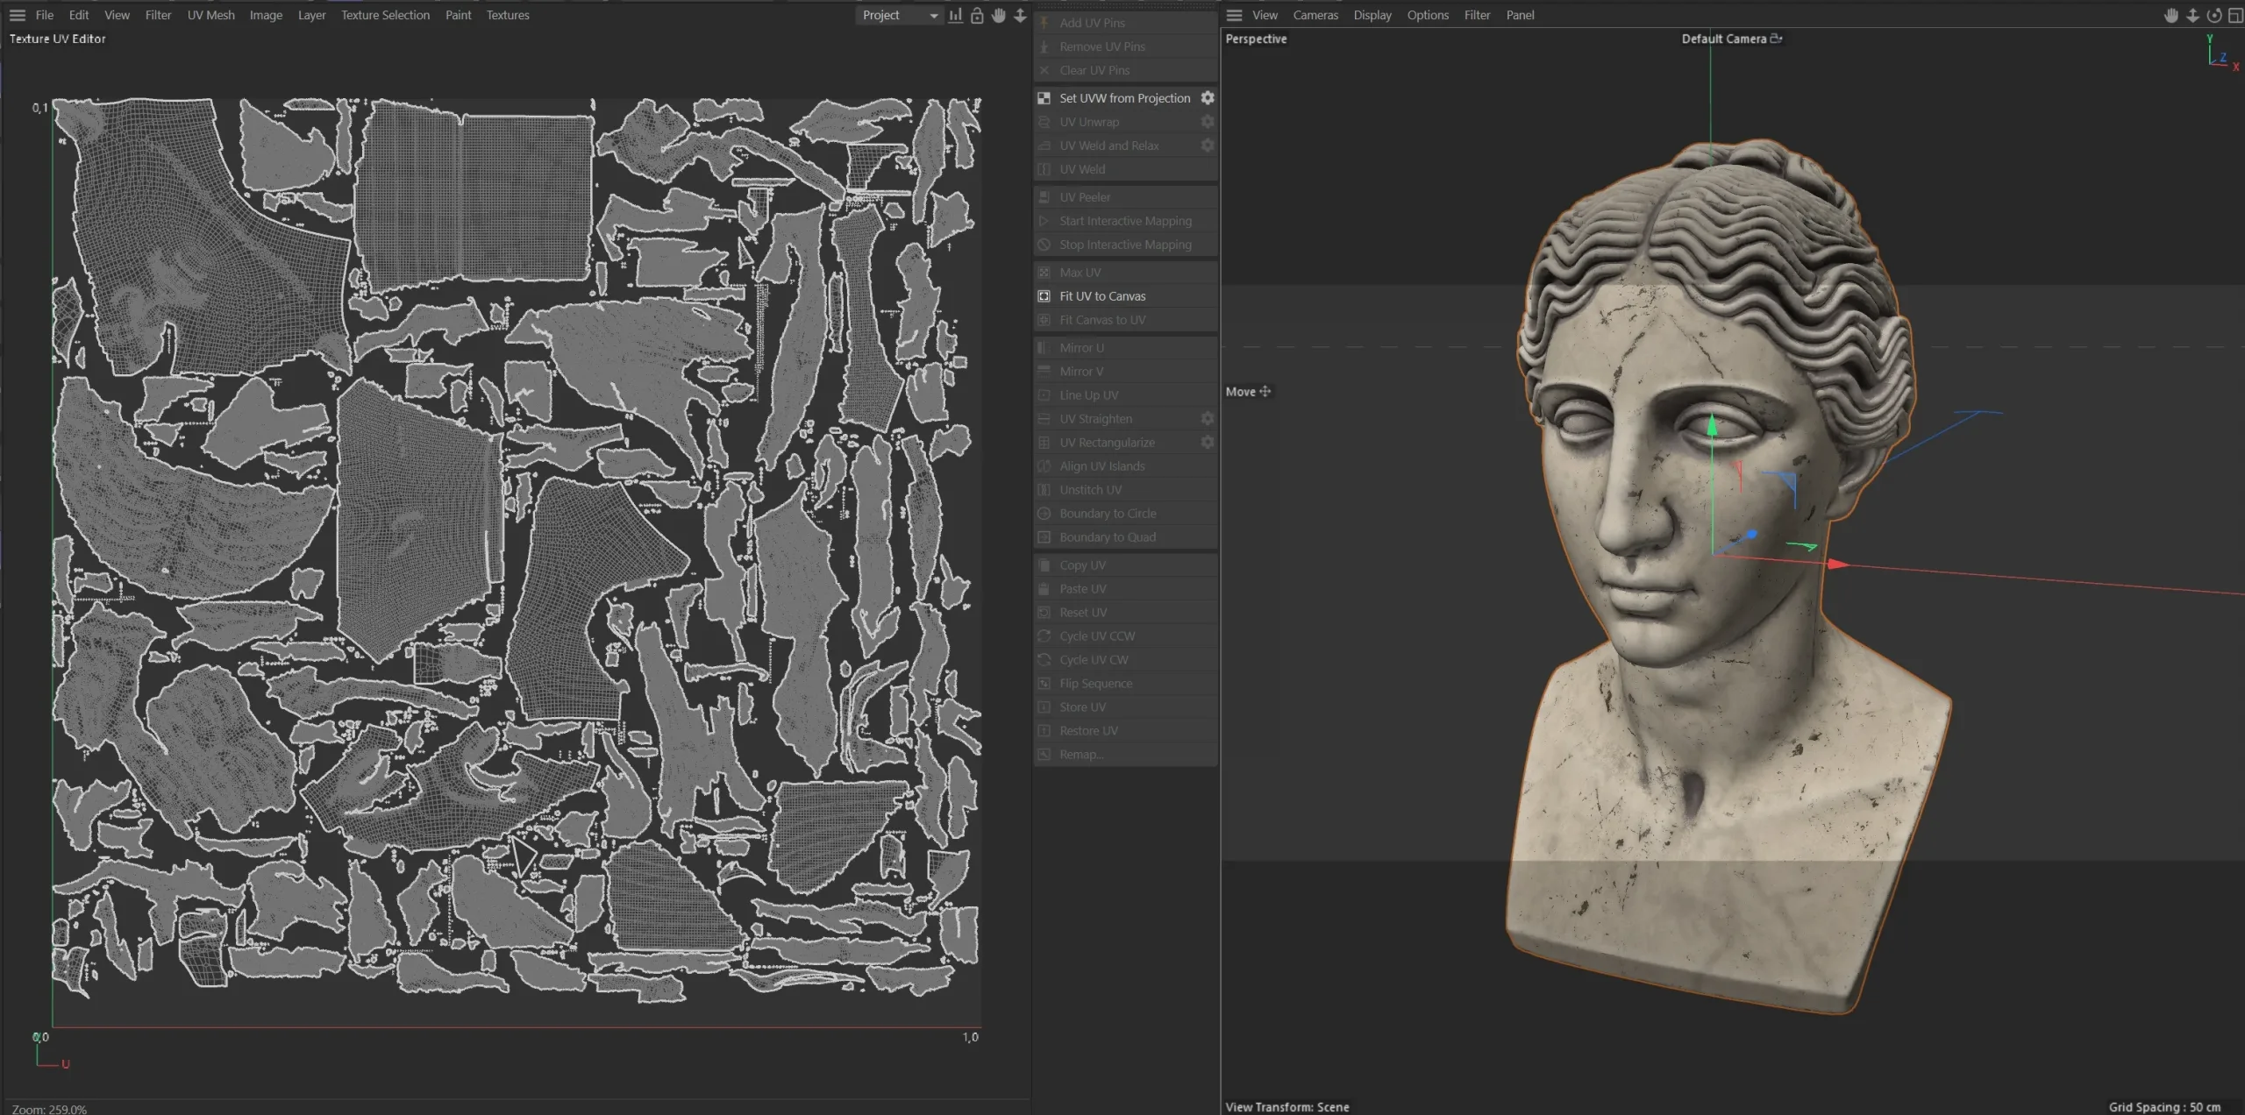Run the UV Weld and Relax command
This screenshot has width=2245, height=1115.
1109,146
